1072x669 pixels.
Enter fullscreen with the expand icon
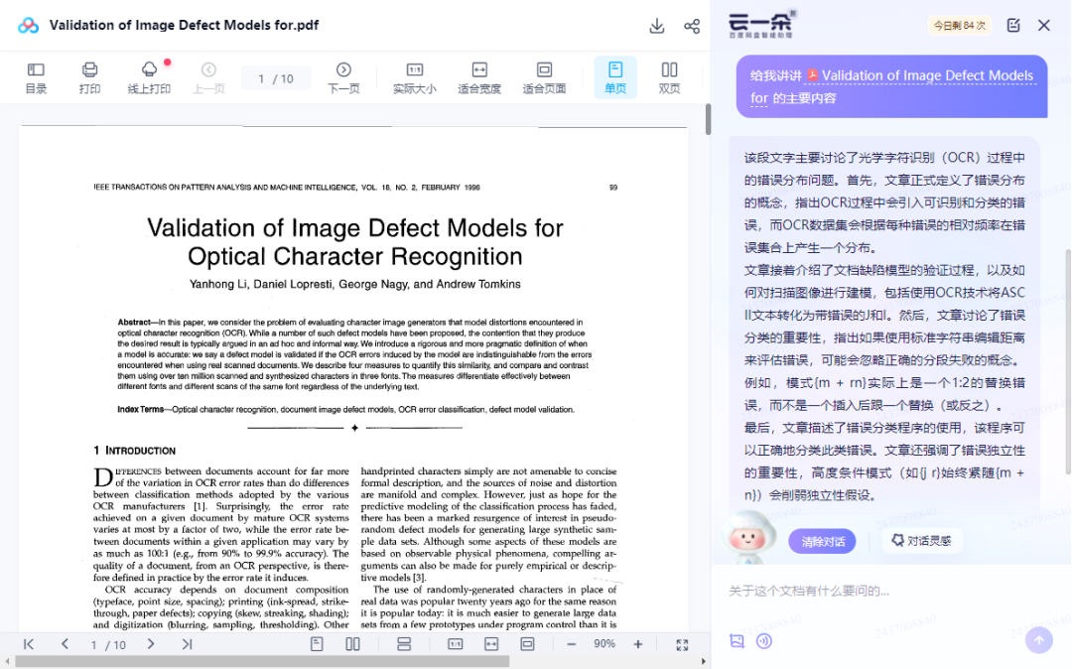tap(682, 645)
